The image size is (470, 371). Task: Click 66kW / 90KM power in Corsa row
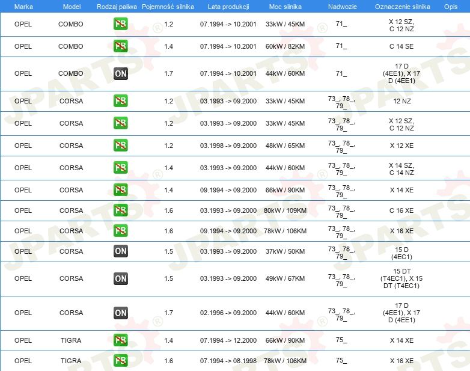[x=285, y=190]
